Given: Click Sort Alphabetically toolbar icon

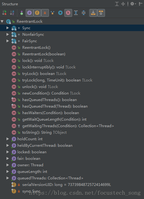Looking at the screenshot, I should pyautogui.click(x=12, y=13).
